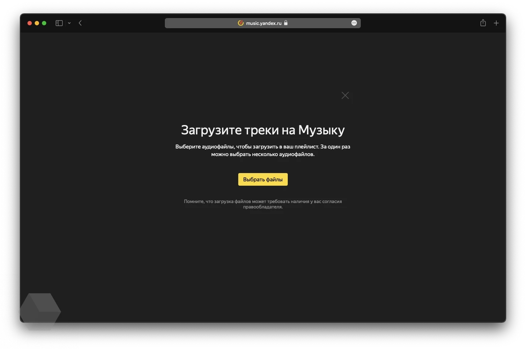Click the music.yandex.ru address bar
The width and height of the screenshot is (526, 349).
click(x=263, y=23)
